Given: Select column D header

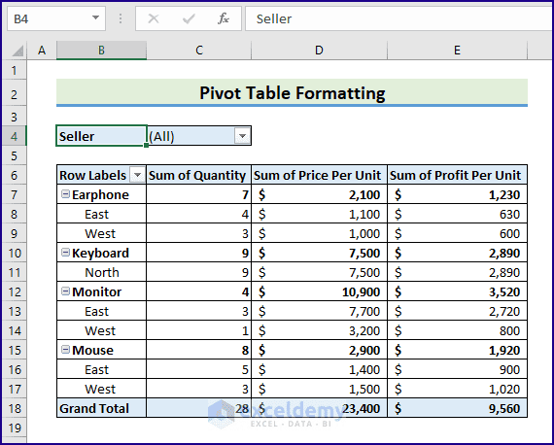Looking at the screenshot, I should pos(319,51).
